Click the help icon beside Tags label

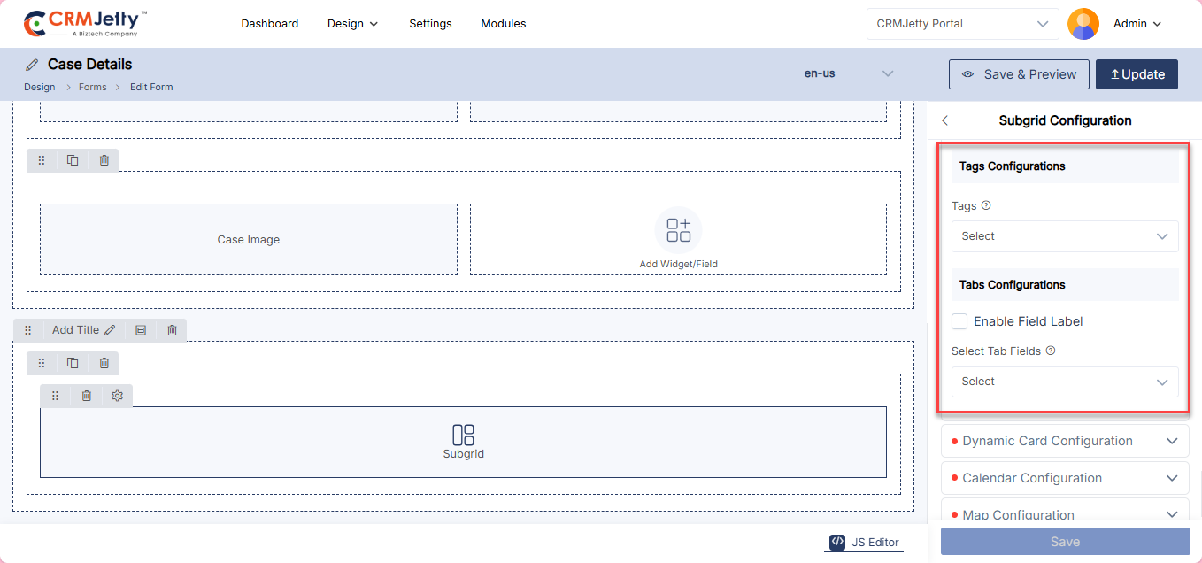[986, 205]
